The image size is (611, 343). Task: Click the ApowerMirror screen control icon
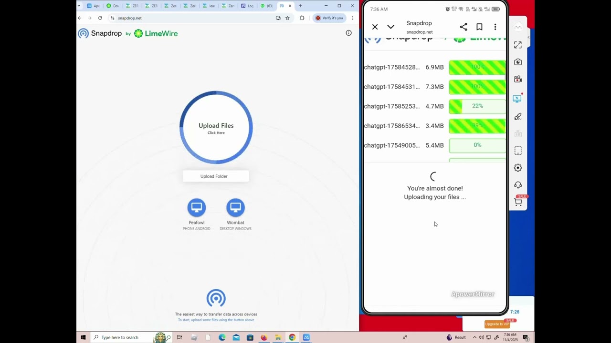518,98
